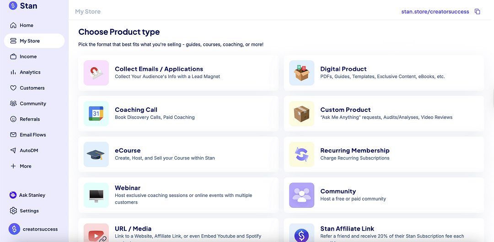Click the My Store stacked icon

click(x=13, y=41)
